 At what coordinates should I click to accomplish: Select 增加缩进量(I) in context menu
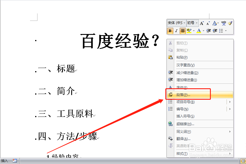click(x=200, y=80)
